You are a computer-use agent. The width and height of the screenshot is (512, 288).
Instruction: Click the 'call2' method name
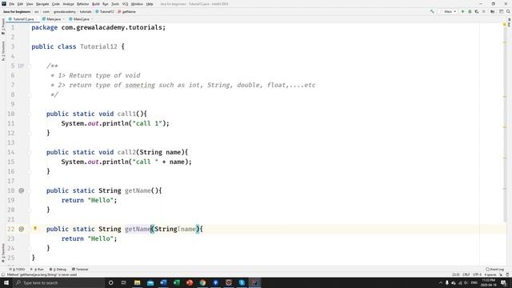(x=126, y=152)
